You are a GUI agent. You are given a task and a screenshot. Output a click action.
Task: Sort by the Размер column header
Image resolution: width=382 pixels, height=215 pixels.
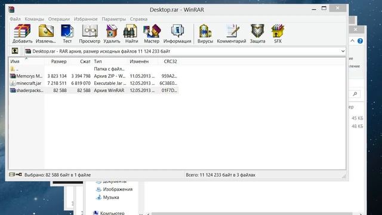[56, 62]
